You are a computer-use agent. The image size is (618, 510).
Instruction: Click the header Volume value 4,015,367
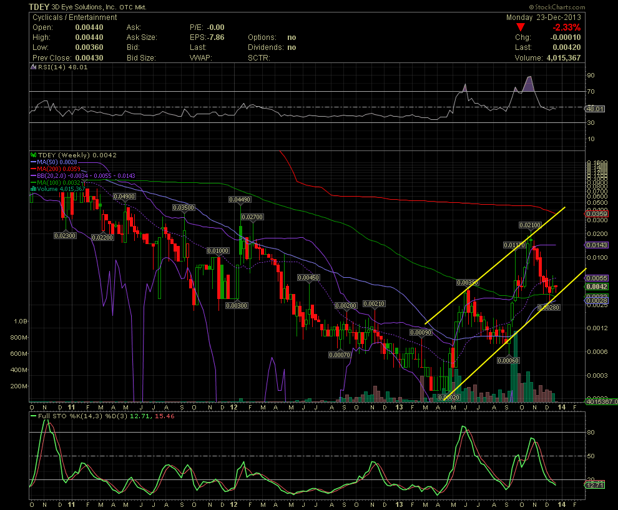563,57
